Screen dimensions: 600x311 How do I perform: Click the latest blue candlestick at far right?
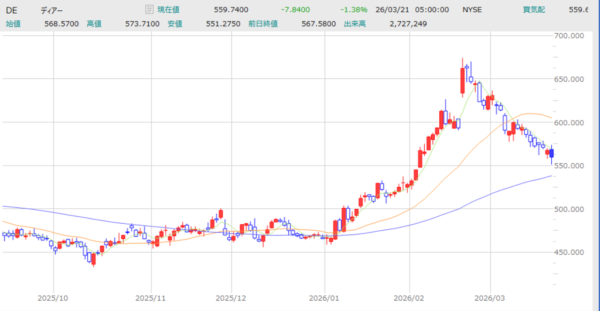pyautogui.click(x=552, y=153)
